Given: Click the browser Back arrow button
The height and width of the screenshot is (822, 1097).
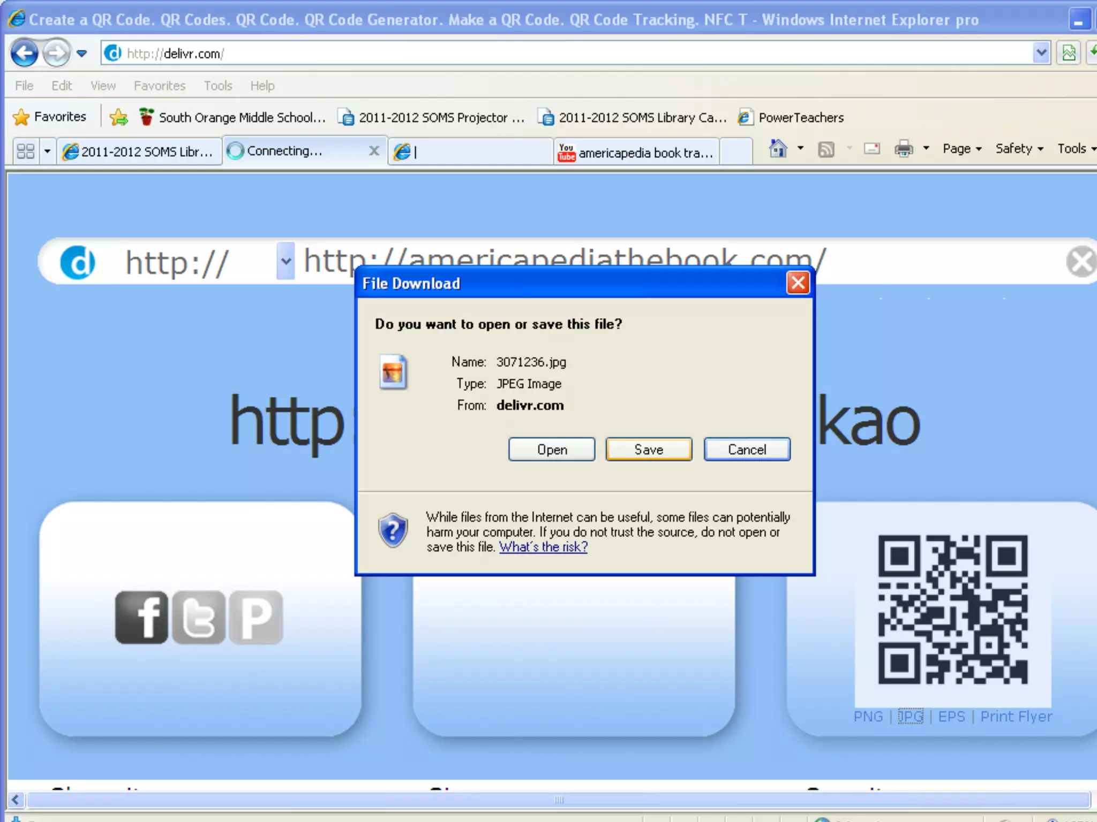Looking at the screenshot, I should tap(24, 54).
